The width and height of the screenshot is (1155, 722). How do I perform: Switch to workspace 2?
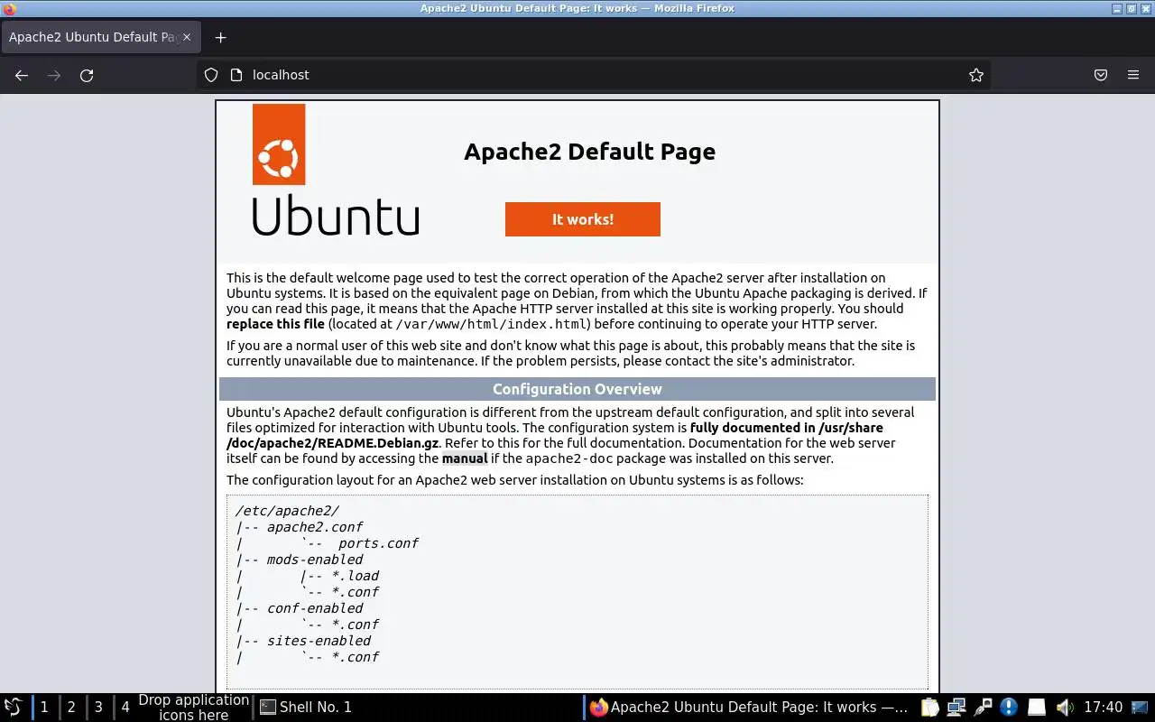pyautogui.click(x=71, y=708)
